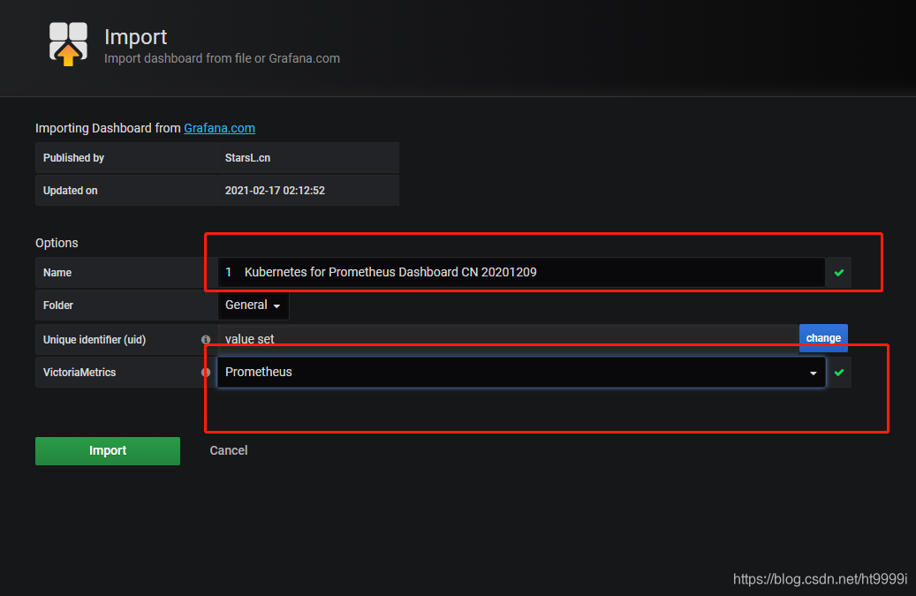Viewport: 916px width, 596px height.
Task: Open the Grafana.com link
Action: pyautogui.click(x=220, y=128)
